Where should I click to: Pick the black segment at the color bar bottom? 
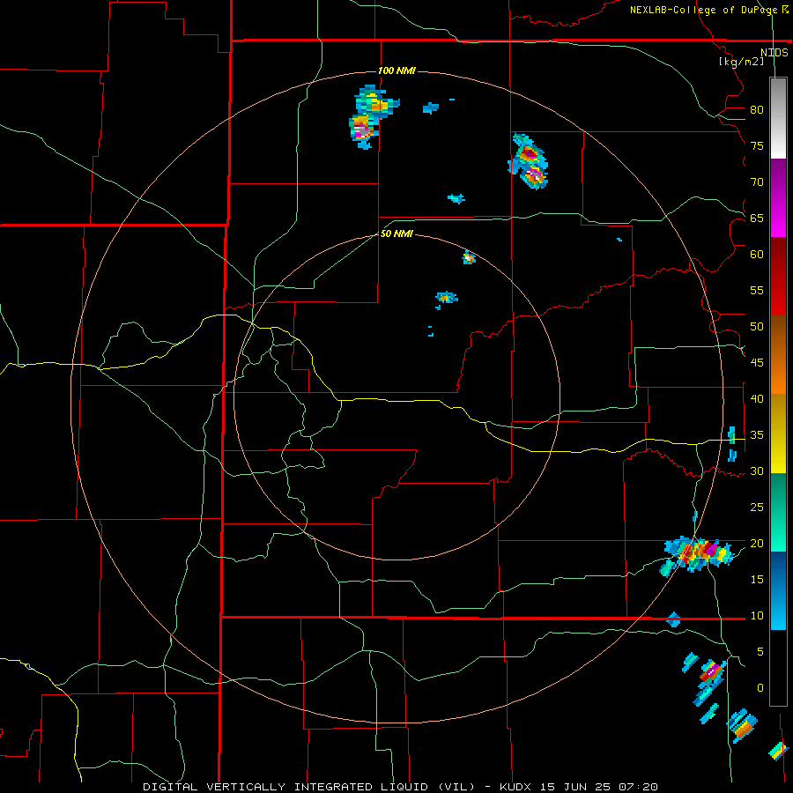(x=778, y=668)
